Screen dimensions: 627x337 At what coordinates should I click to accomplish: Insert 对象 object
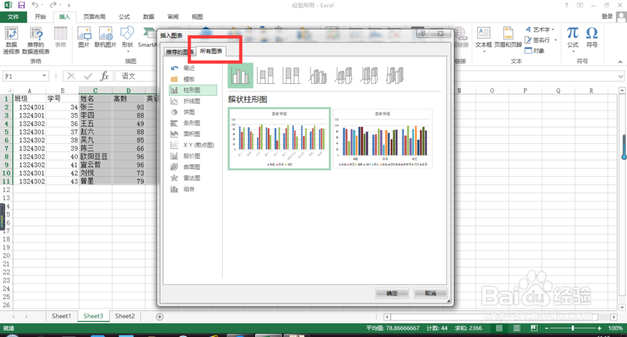pyautogui.click(x=535, y=51)
